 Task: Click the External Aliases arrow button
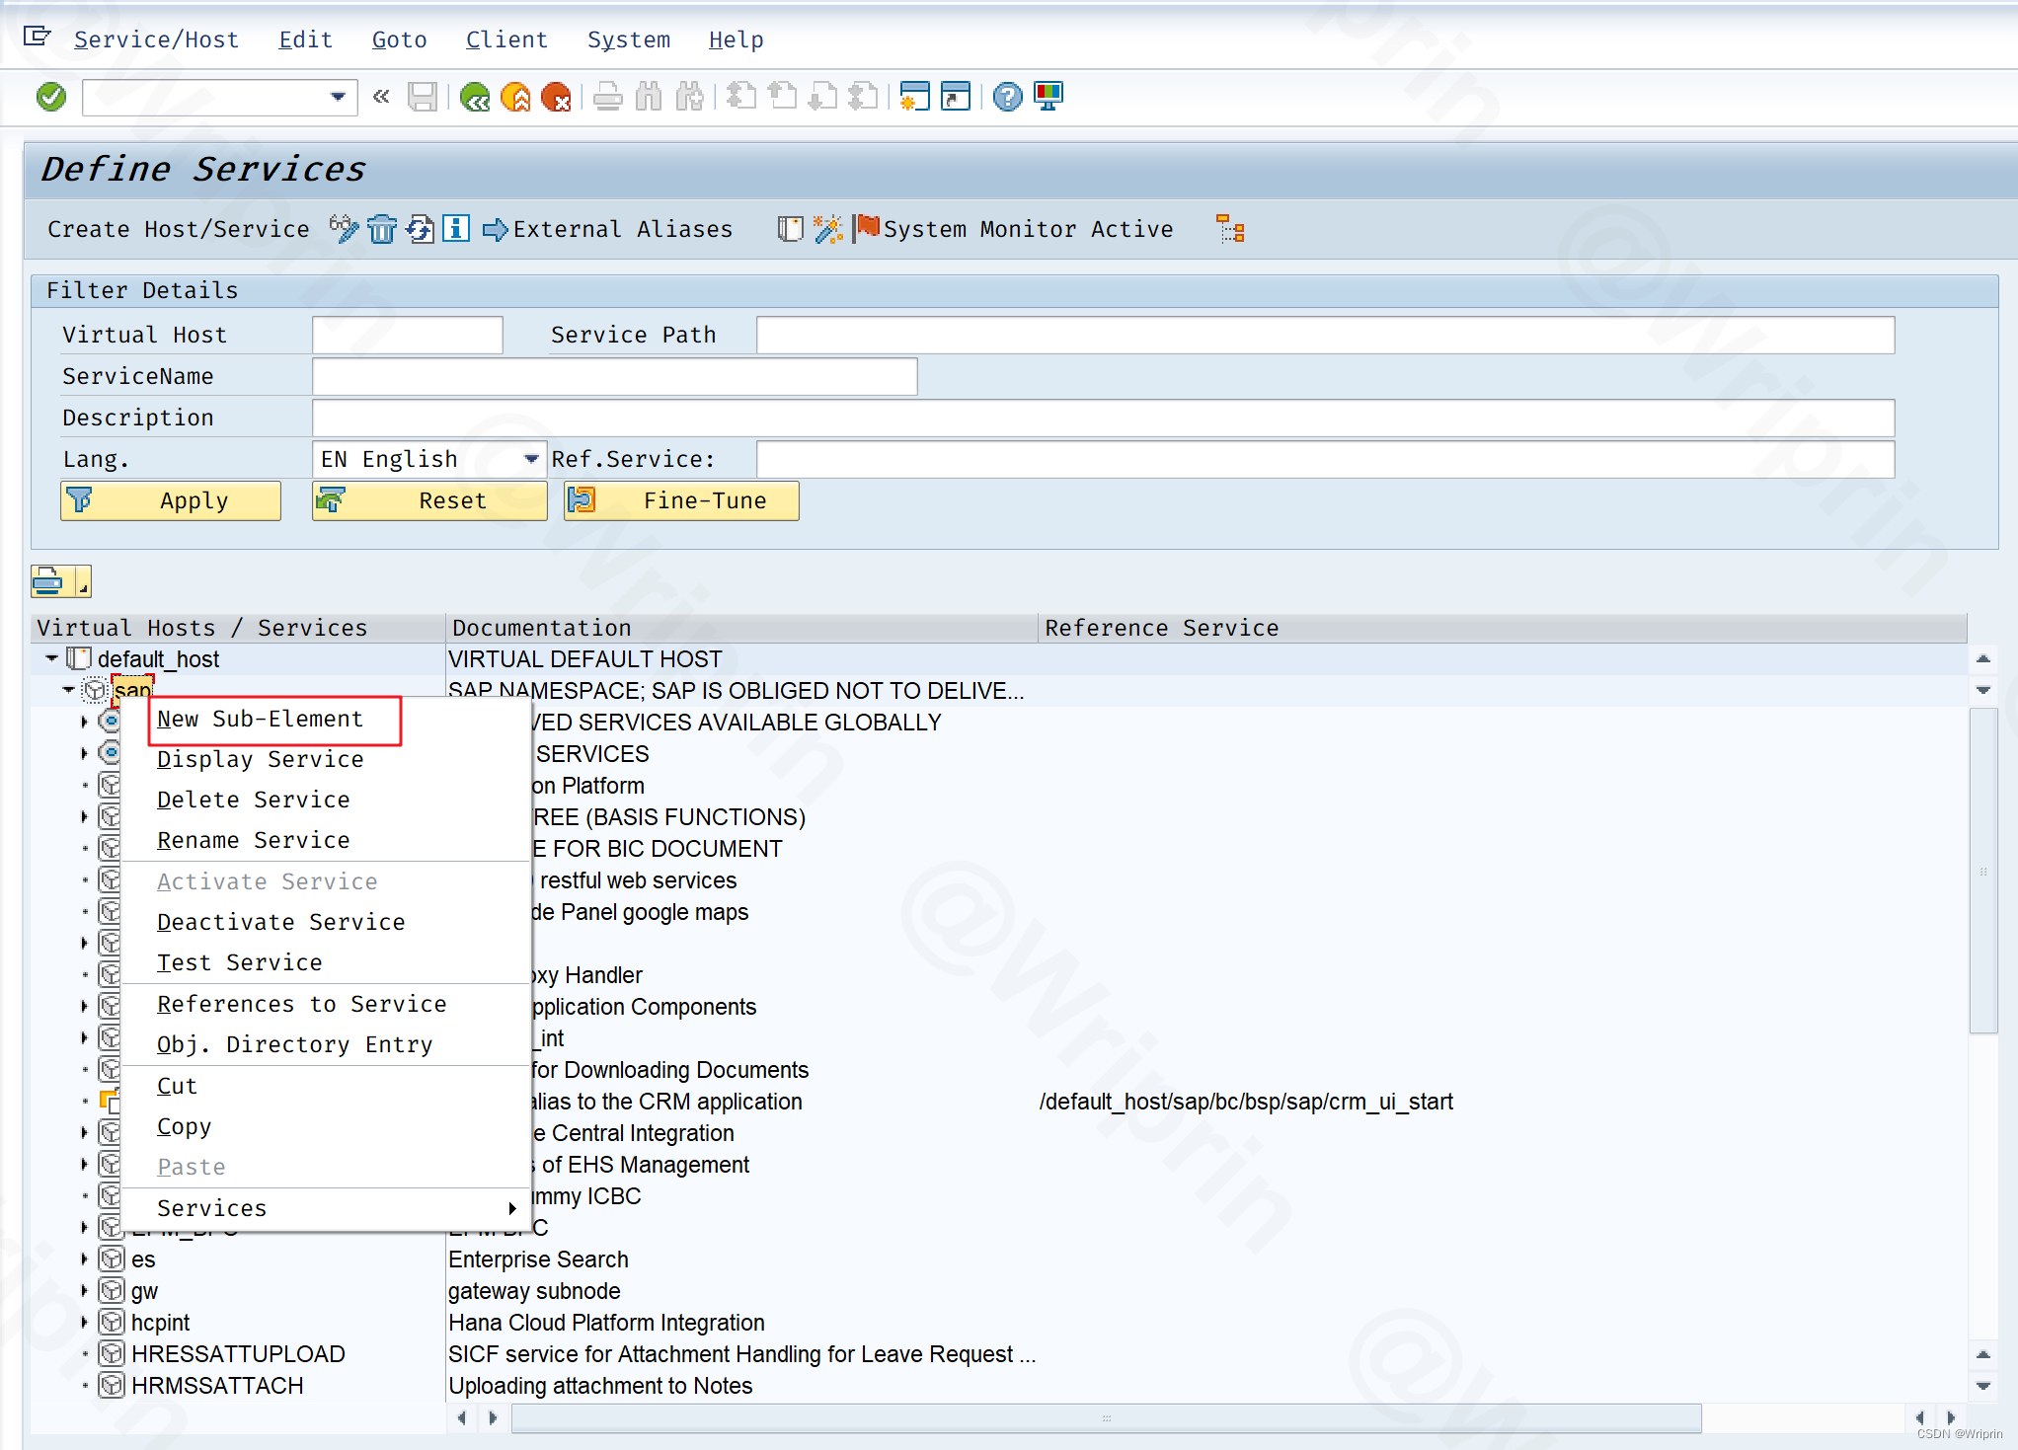pos(608,229)
